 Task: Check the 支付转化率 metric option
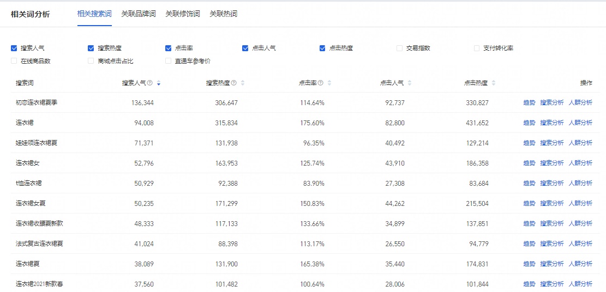pyautogui.click(x=477, y=48)
